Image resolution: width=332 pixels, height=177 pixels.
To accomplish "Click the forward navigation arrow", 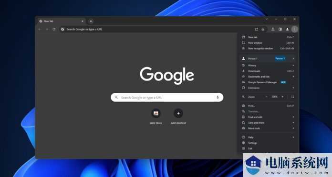I will tap(47, 29).
